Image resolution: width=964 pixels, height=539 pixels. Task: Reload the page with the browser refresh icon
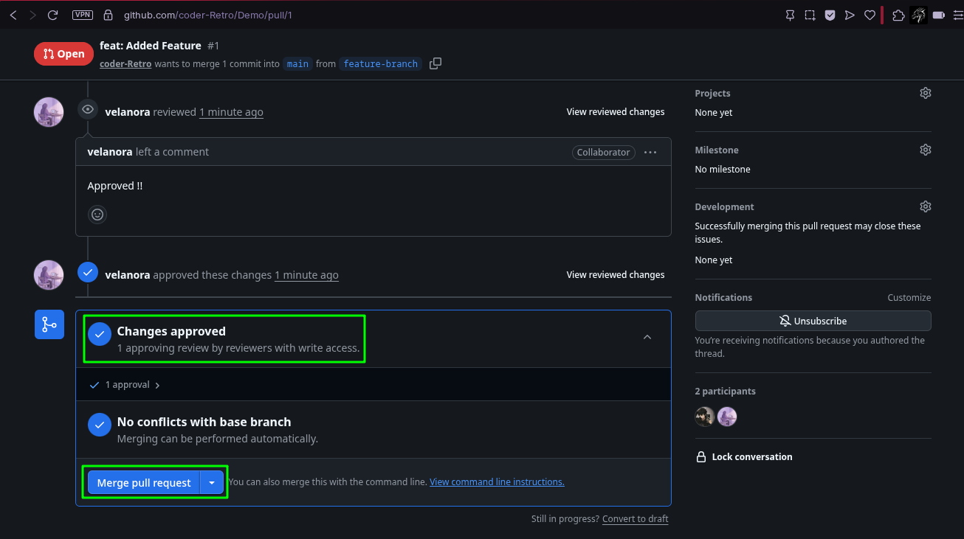[x=52, y=15]
